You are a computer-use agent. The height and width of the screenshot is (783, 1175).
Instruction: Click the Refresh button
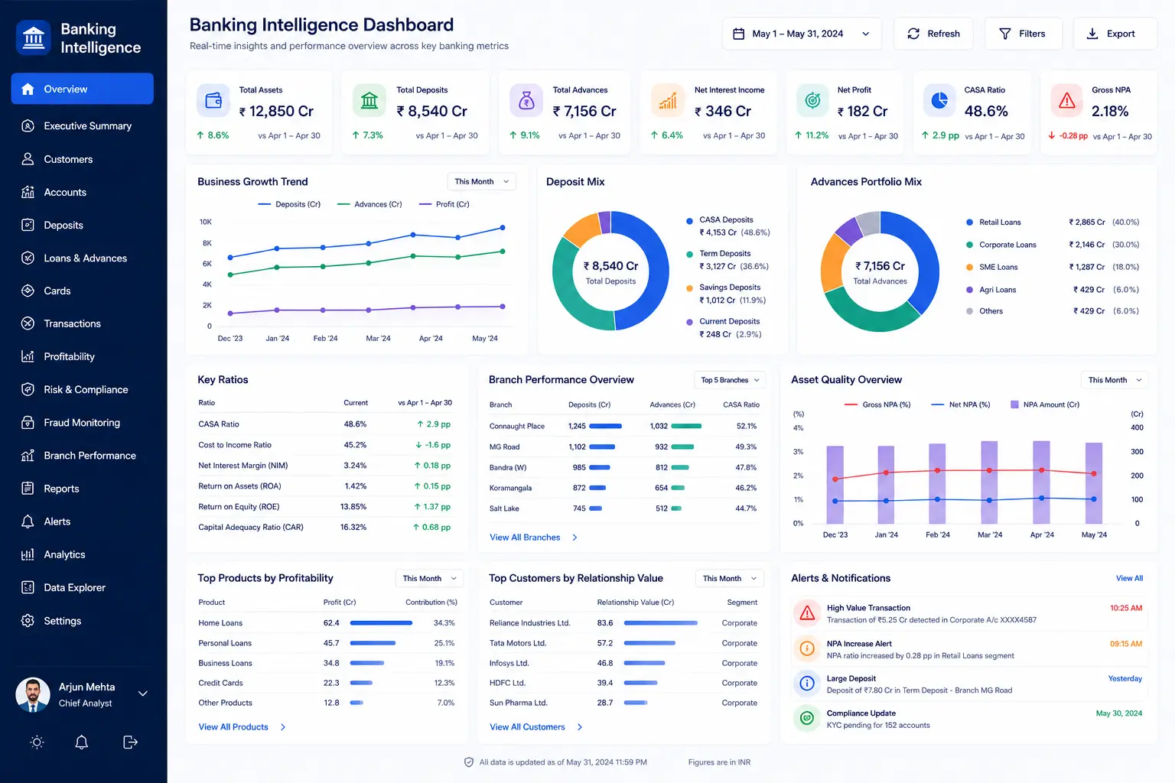933,34
